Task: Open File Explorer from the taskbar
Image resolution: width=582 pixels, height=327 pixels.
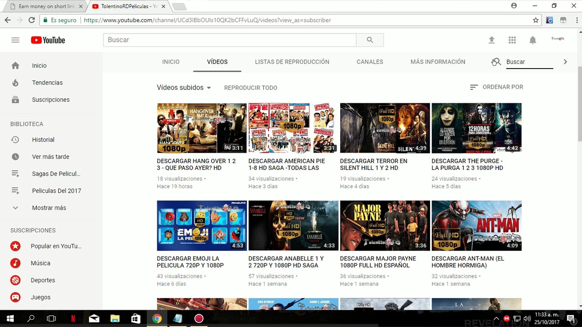Action: tap(115, 318)
